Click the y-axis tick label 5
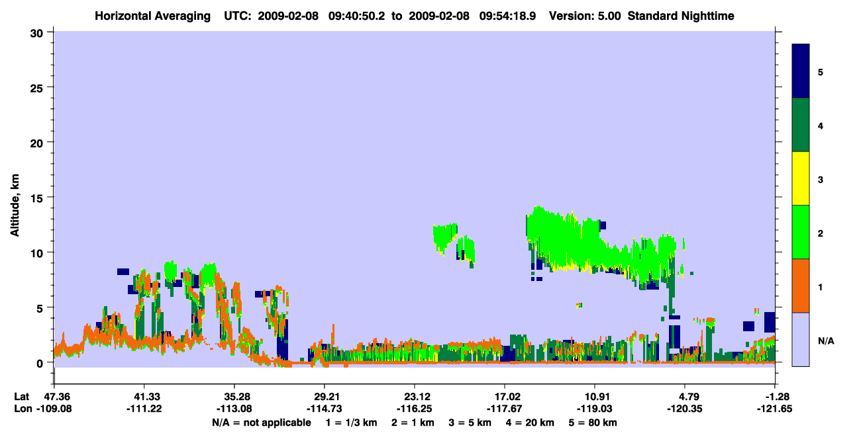 point(42,307)
